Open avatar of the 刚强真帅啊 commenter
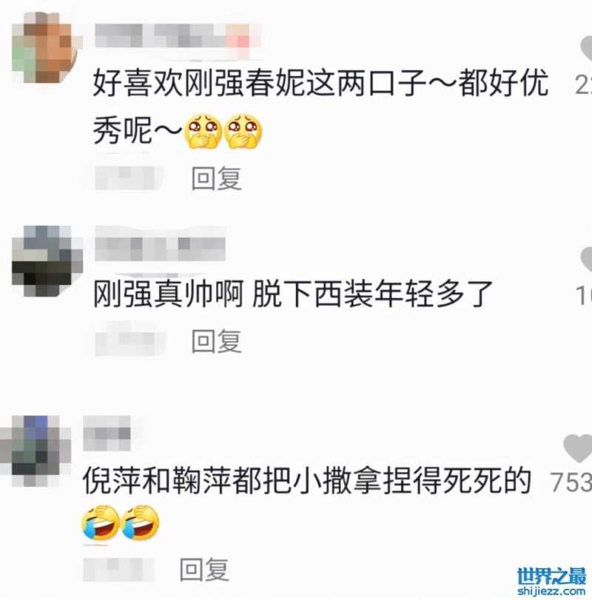The height and width of the screenshot is (600, 592). [47, 261]
